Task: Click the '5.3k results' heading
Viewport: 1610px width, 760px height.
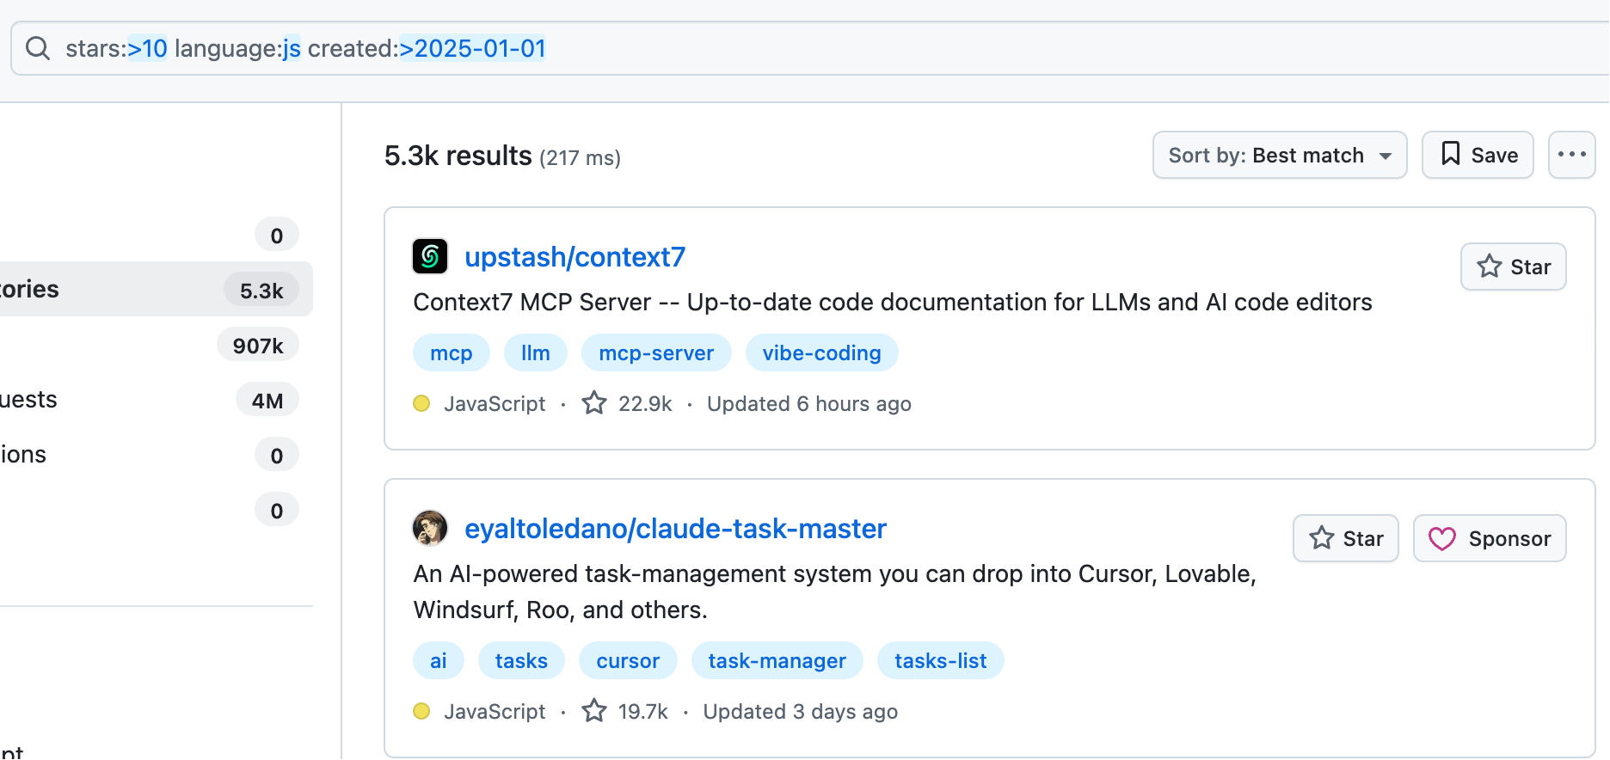Action: click(458, 156)
